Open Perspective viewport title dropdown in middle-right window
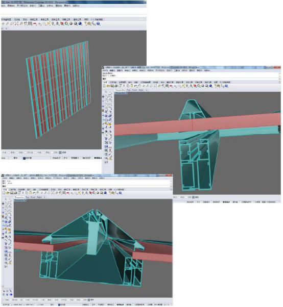The height and width of the screenshot is (307, 283). click(127, 93)
